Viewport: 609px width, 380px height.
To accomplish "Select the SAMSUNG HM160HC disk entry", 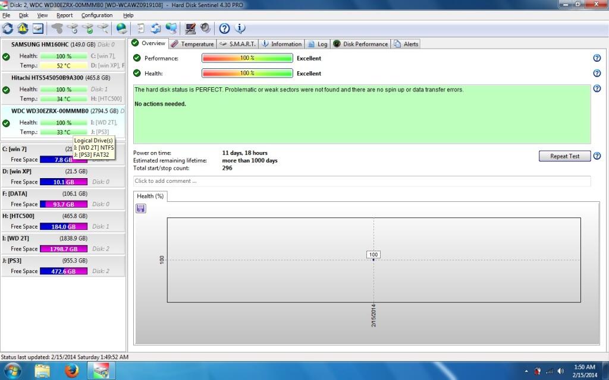I will 63,55.
